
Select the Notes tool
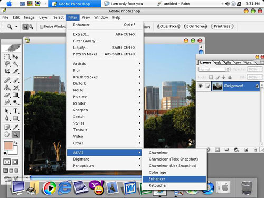click(x=7, y=127)
